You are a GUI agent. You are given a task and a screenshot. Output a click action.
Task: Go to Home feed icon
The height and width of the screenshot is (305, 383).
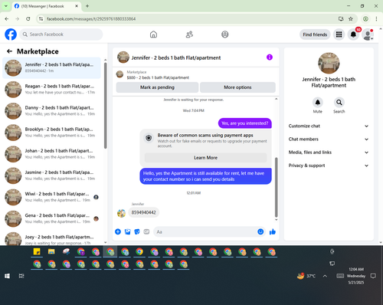click(153, 34)
